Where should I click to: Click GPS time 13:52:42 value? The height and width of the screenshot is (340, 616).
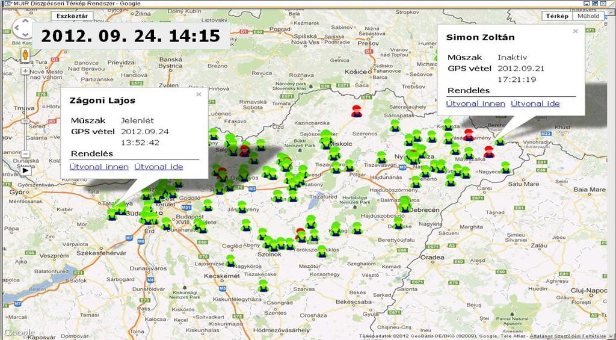click(x=140, y=142)
